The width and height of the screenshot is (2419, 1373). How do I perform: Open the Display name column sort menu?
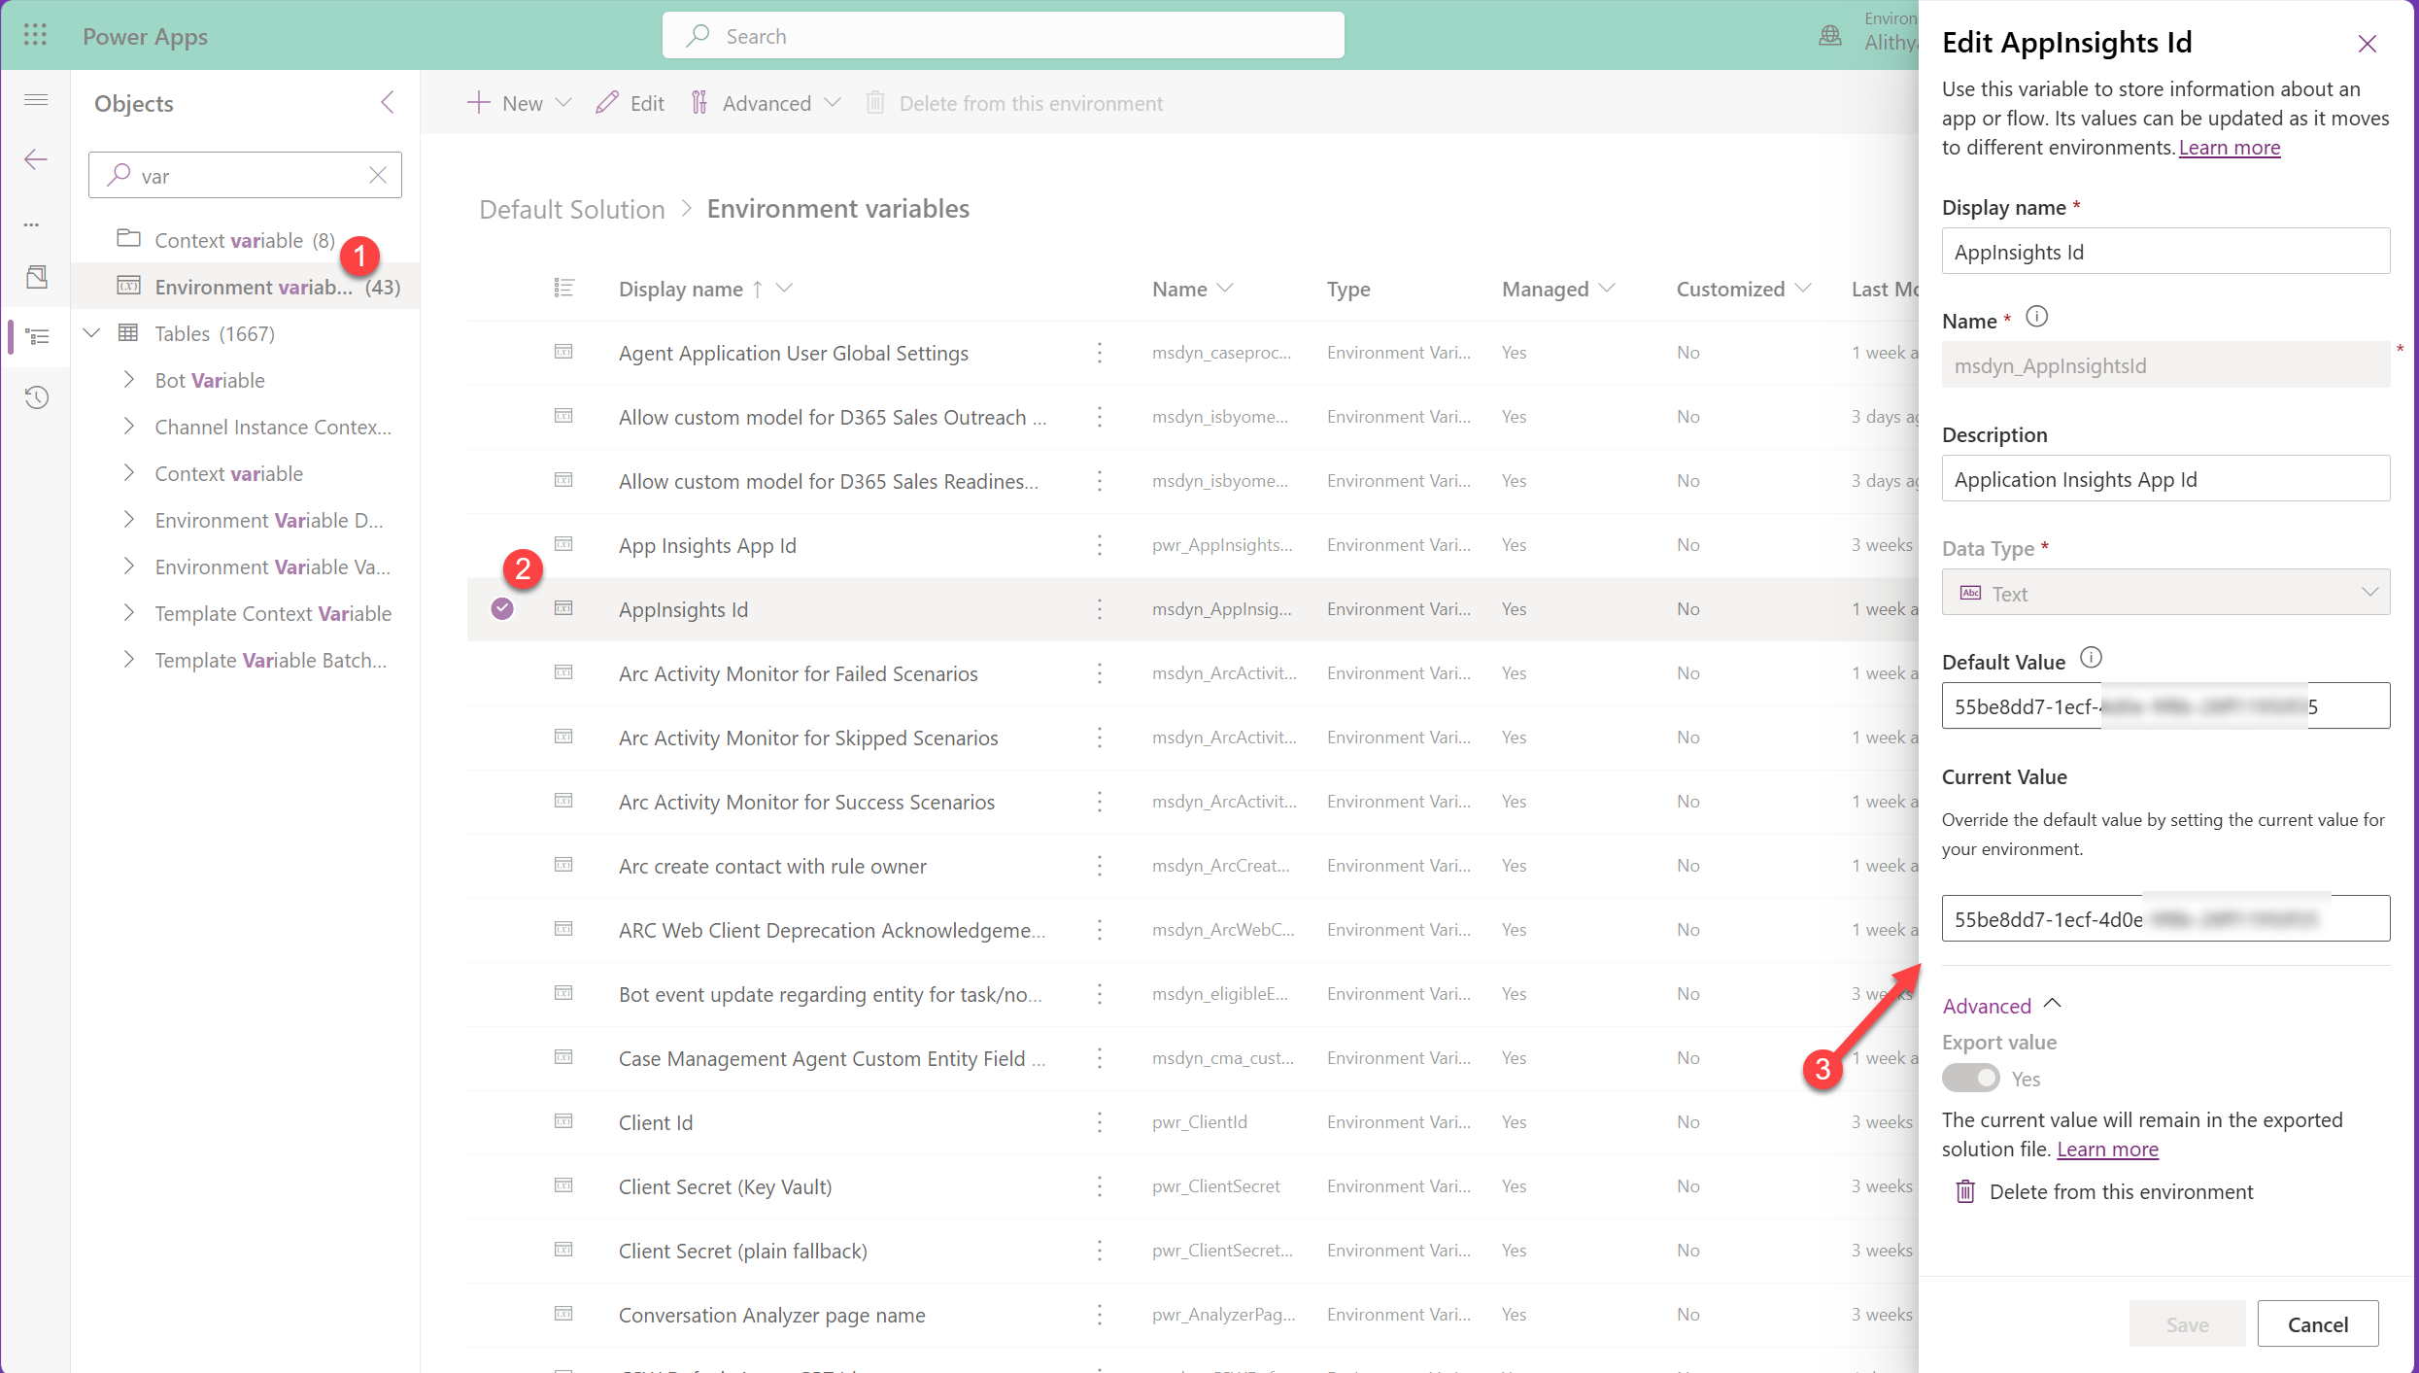tap(785, 289)
